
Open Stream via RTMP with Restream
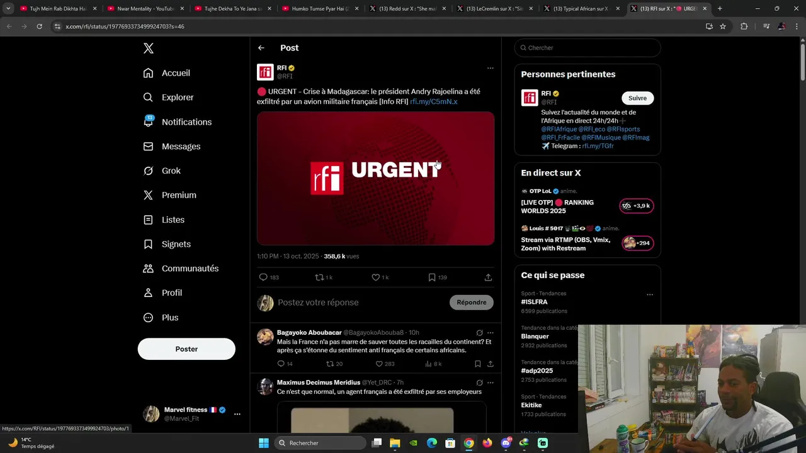pos(587,239)
